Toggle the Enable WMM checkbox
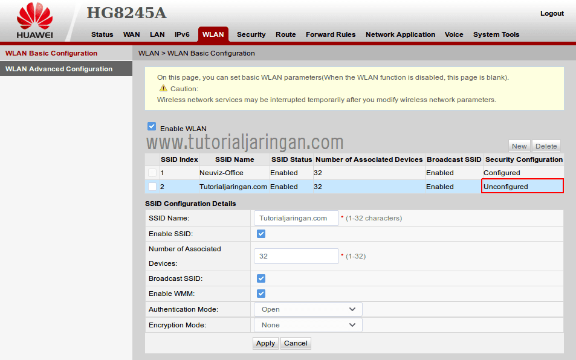 pos(260,294)
